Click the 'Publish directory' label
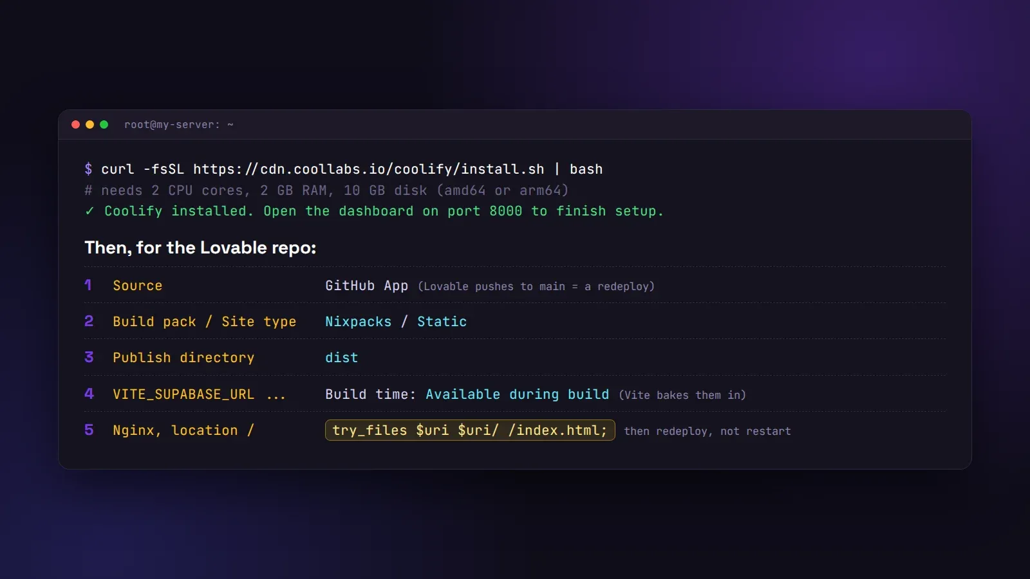1030x579 pixels. click(x=183, y=358)
